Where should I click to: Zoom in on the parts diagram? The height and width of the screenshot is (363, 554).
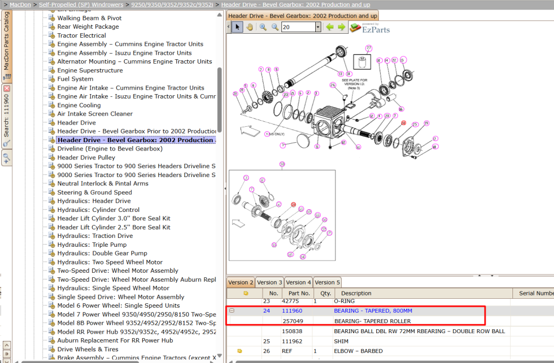(263, 27)
